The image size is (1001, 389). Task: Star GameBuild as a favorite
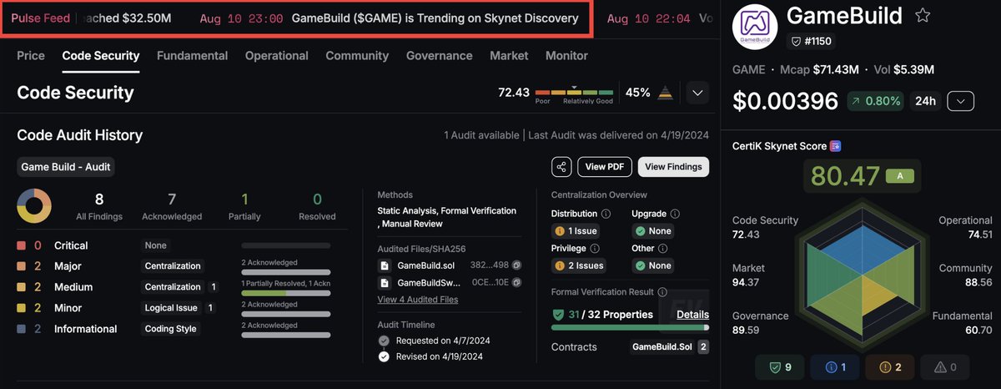[923, 15]
